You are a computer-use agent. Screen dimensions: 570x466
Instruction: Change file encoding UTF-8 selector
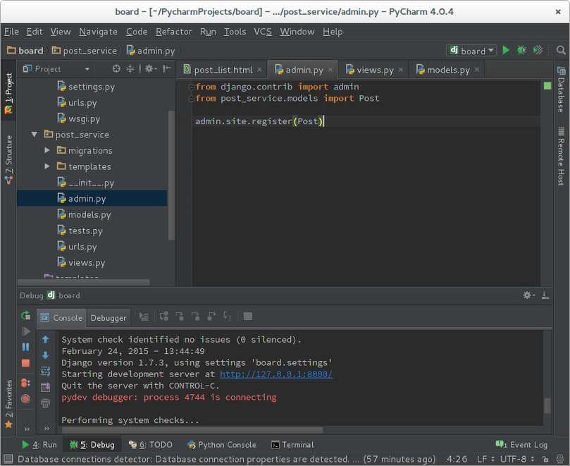click(517, 459)
